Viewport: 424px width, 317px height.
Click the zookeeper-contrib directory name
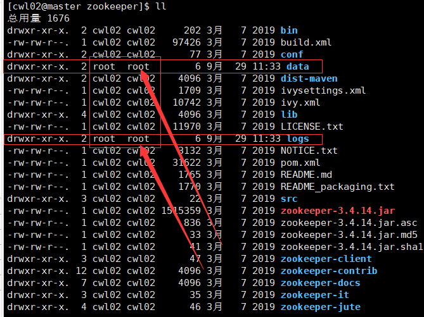pos(329,271)
